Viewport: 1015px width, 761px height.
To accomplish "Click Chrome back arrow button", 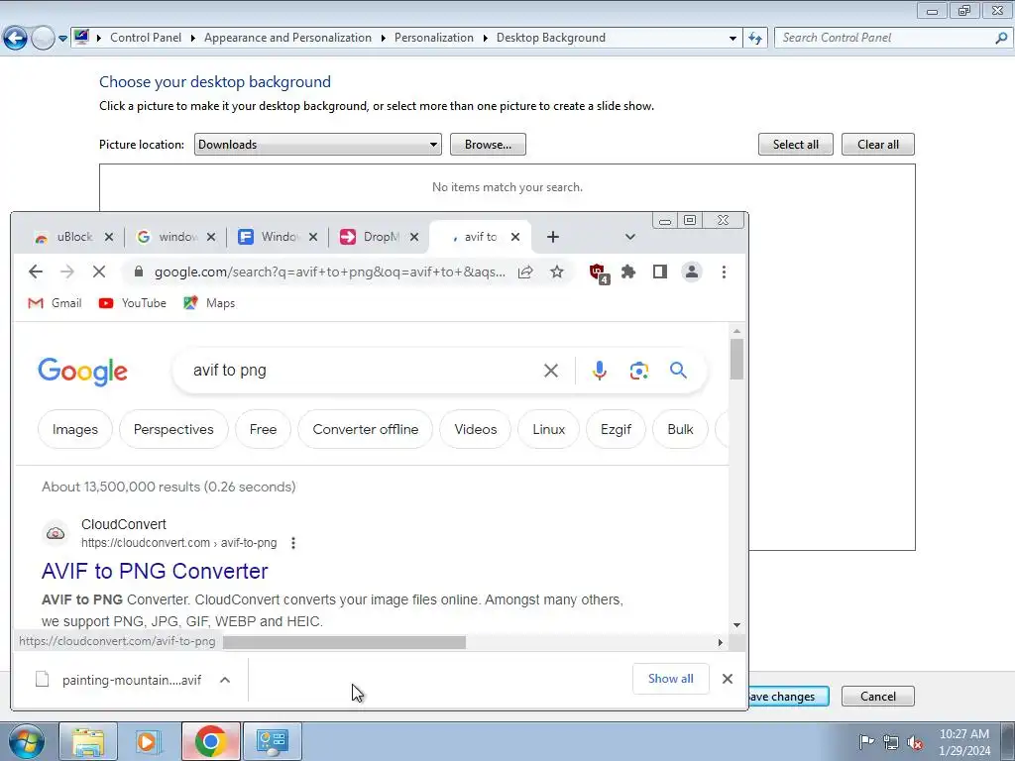I will click(36, 272).
